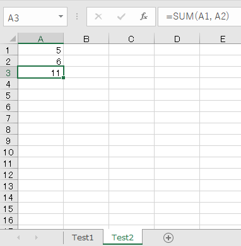241x246 pixels.
Task: Open the Name Box dropdown arrow
Action: (x=61, y=16)
